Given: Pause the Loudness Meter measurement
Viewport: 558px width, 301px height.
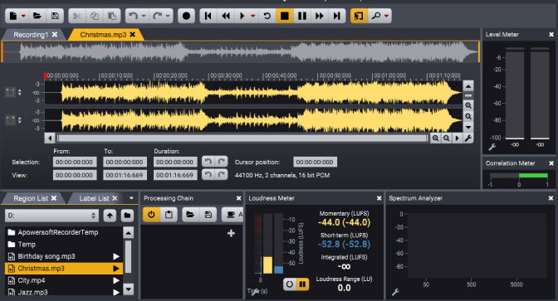Looking at the screenshot, I should (x=302, y=284).
